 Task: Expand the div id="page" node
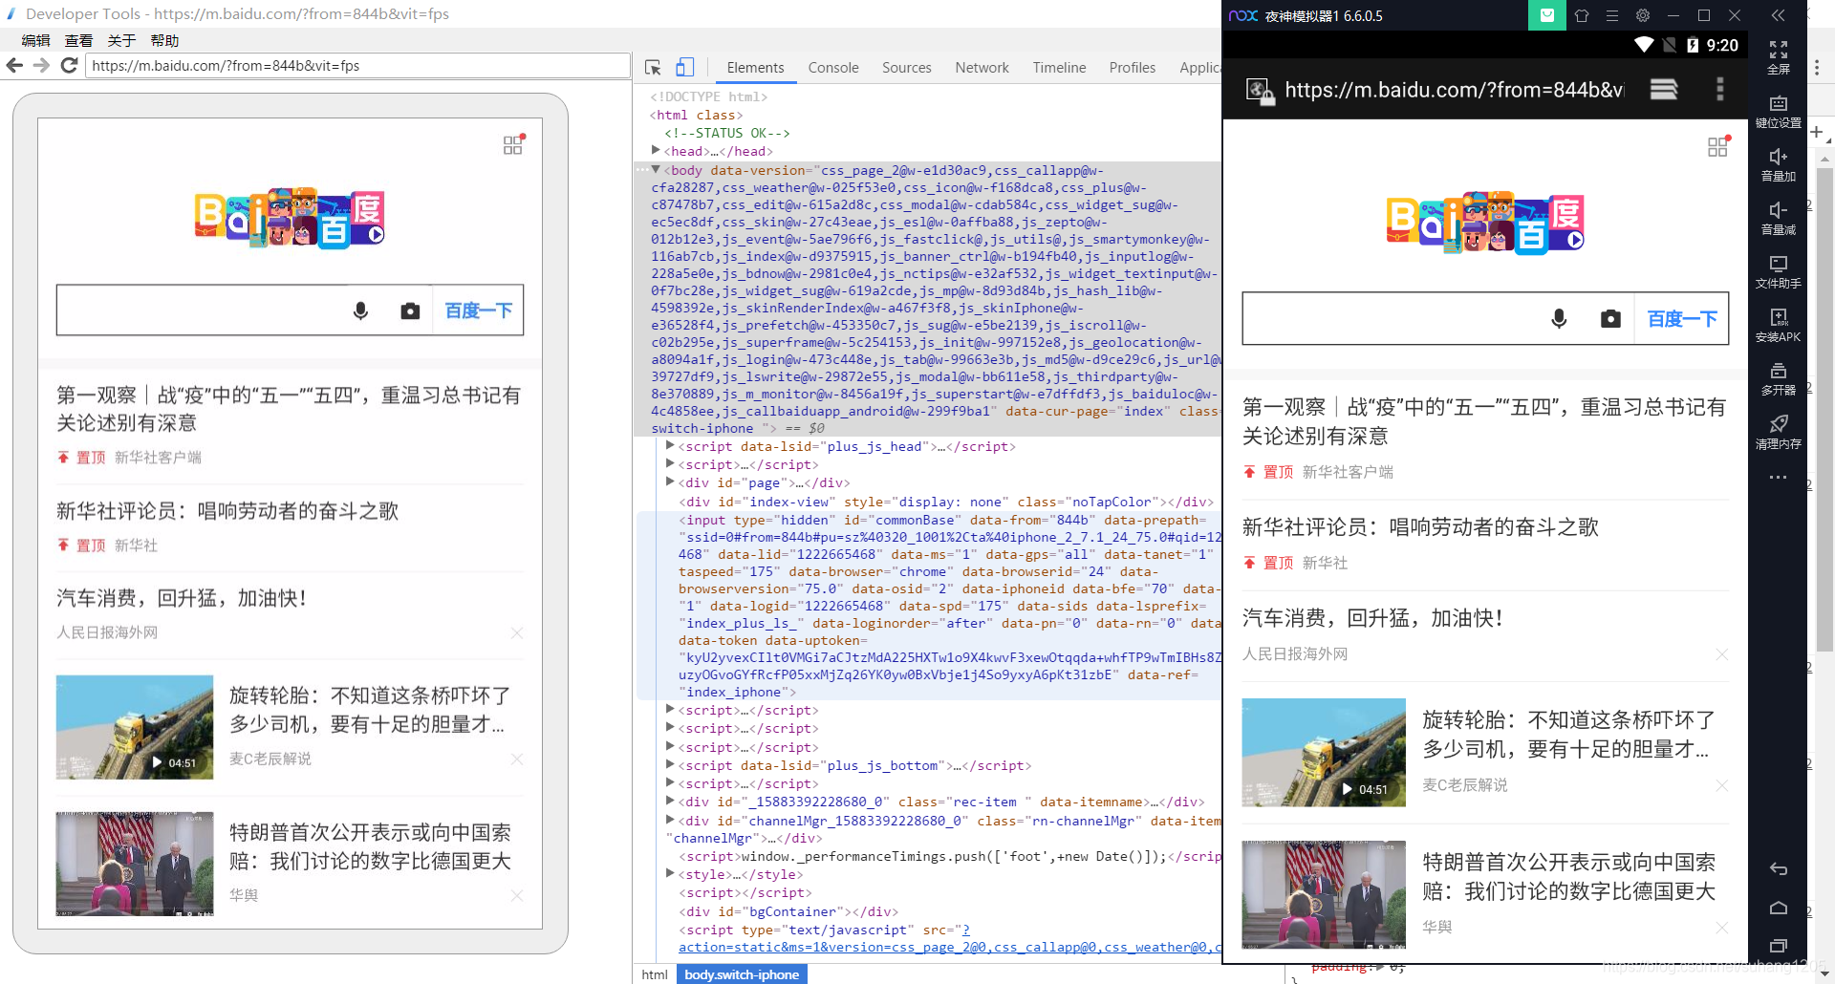pos(670,481)
